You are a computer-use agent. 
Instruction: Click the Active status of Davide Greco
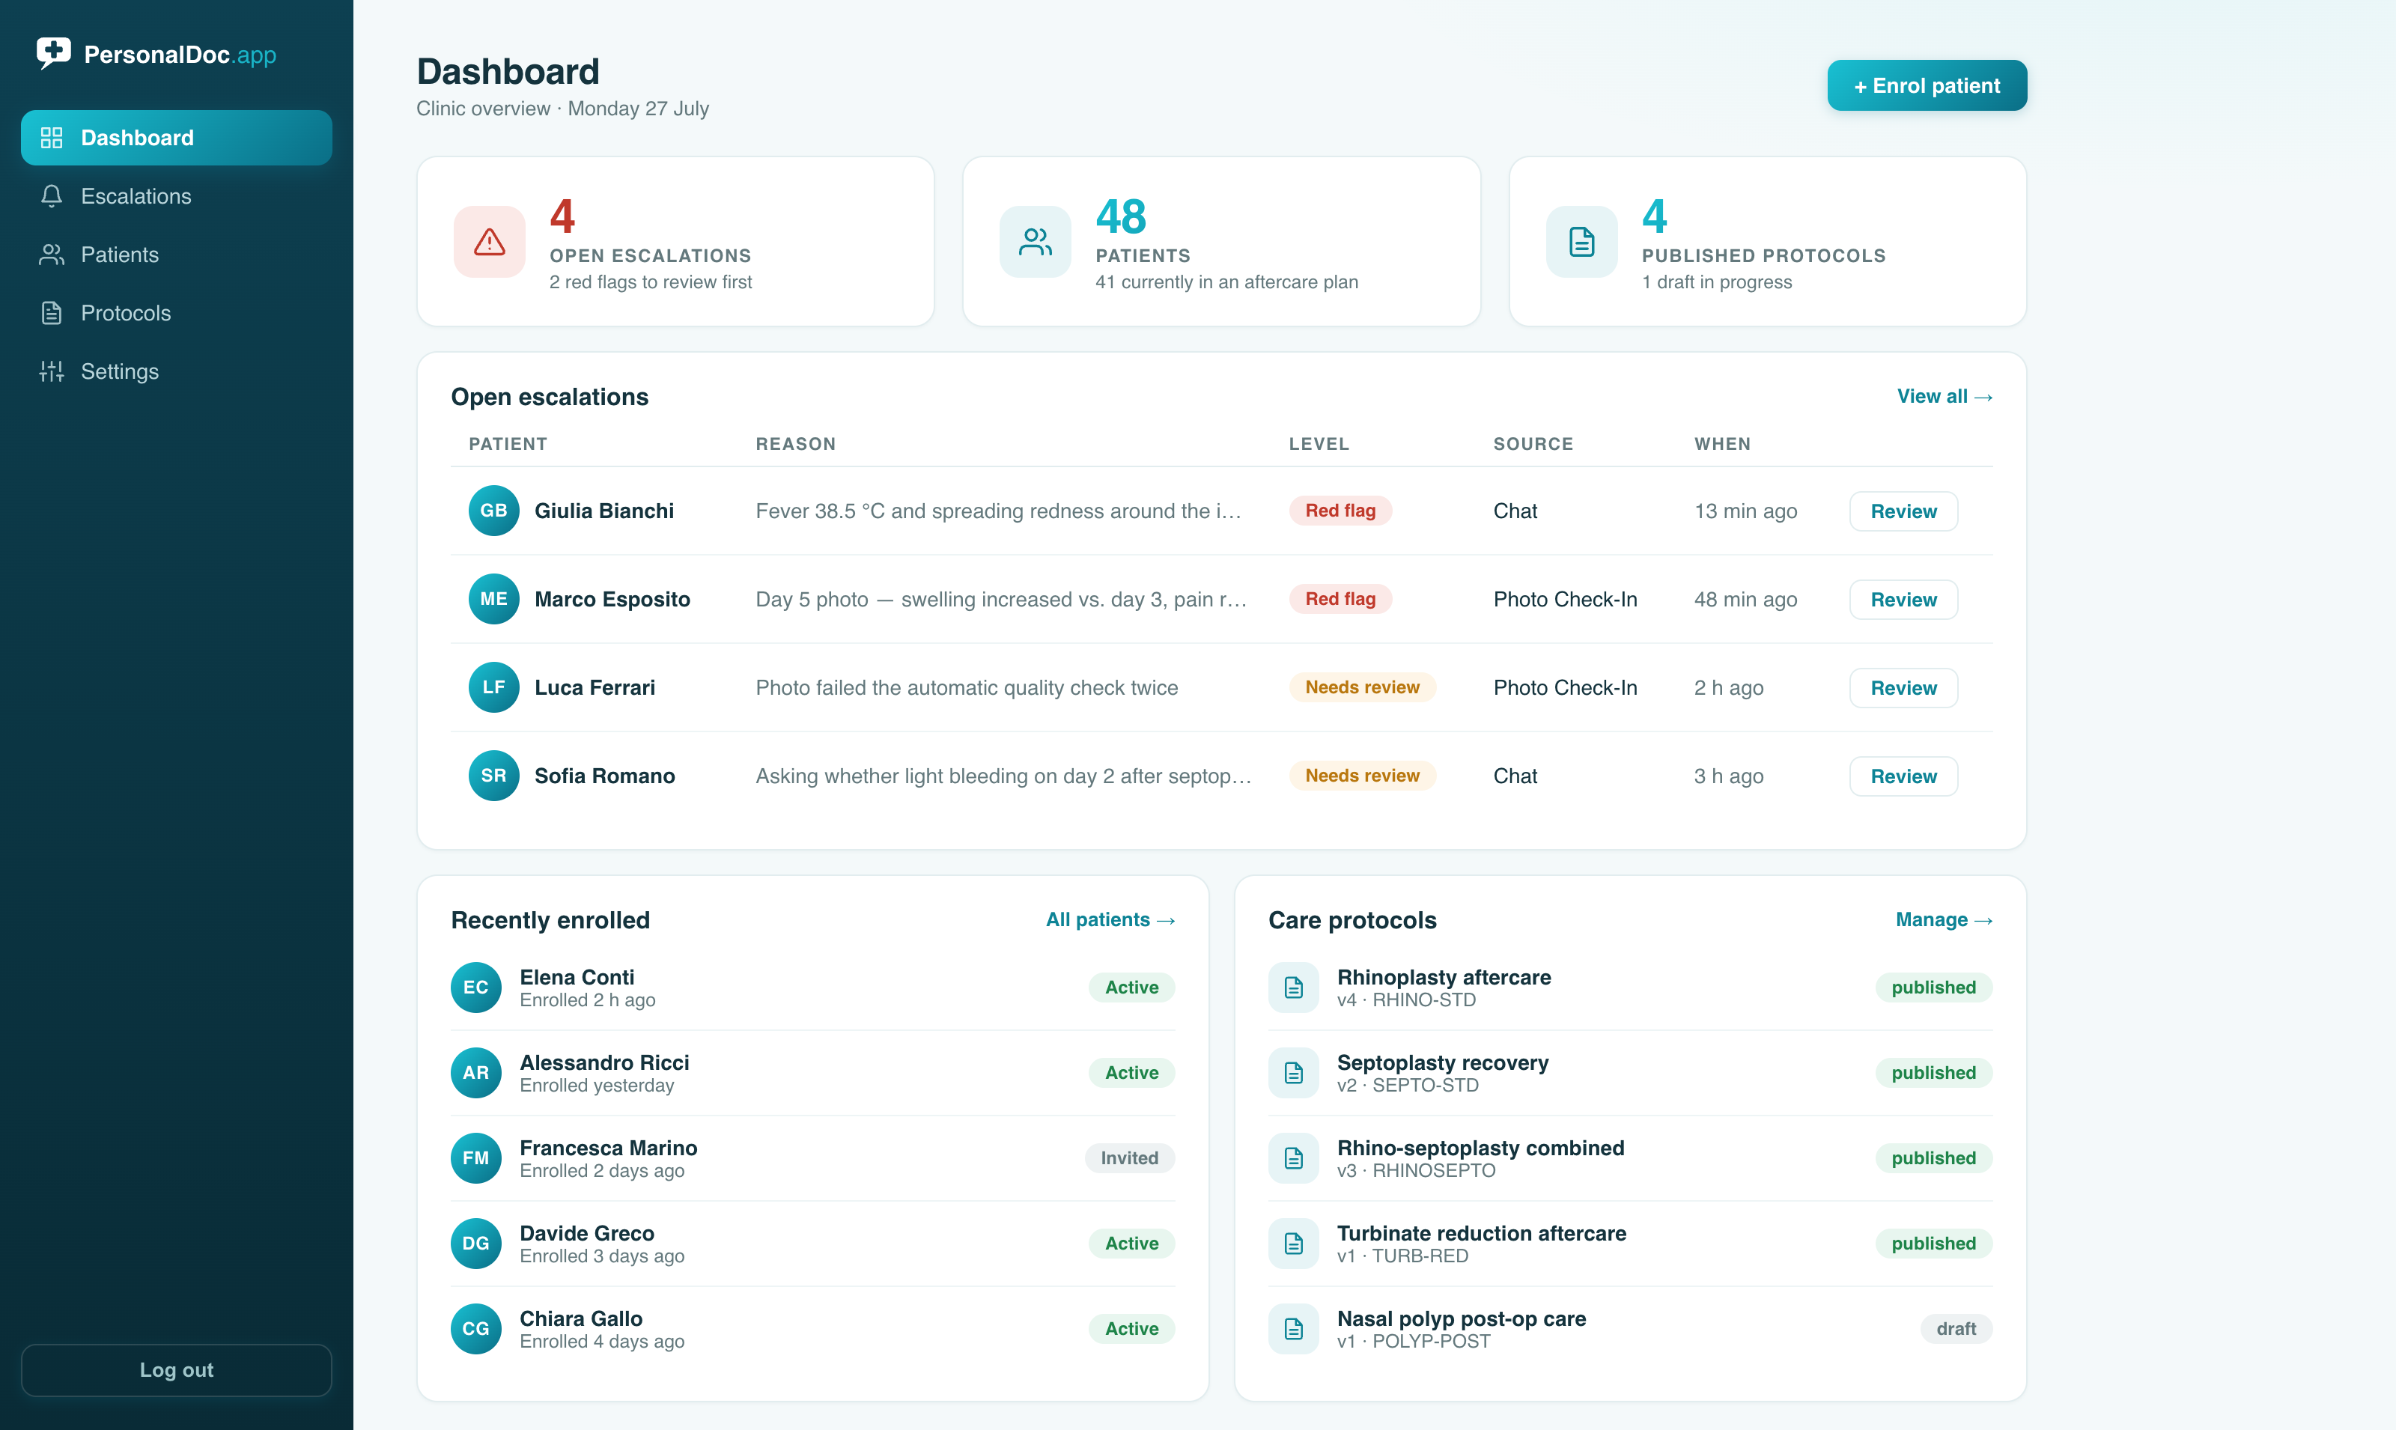pos(1131,1243)
